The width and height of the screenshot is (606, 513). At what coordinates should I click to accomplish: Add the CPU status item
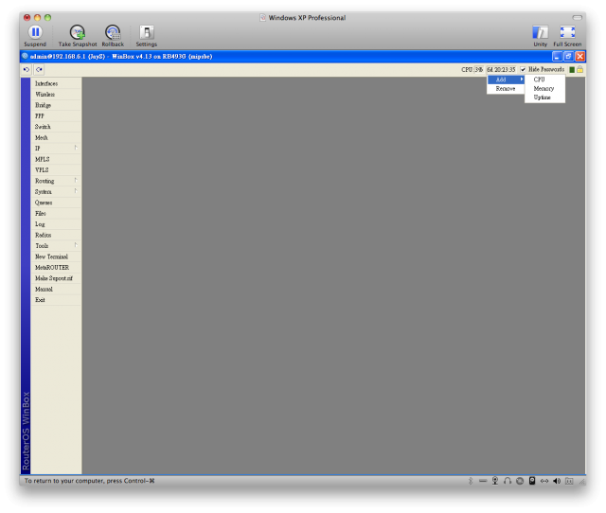click(544, 80)
